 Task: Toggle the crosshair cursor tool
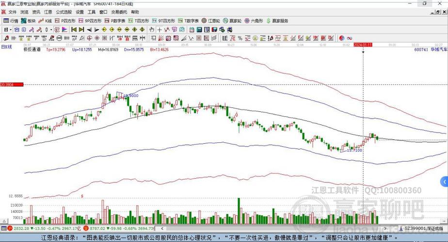[x=160, y=30]
